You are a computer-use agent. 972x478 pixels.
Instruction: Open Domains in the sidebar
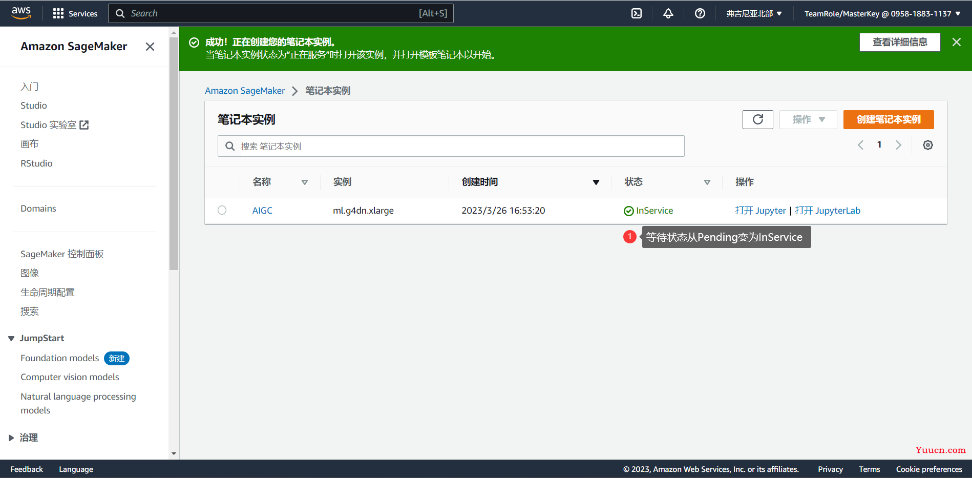tap(38, 209)
